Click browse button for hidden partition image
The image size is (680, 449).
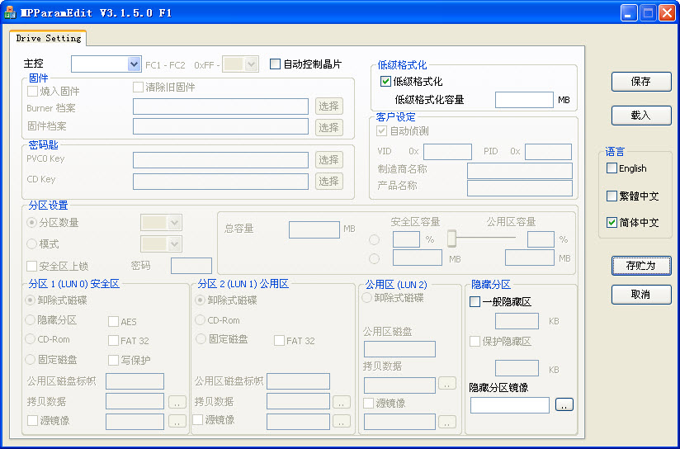click(x=564, y=404)
